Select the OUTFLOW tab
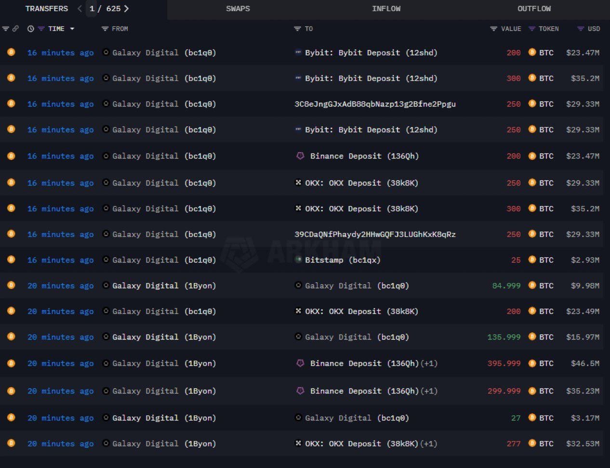 pyautogui.click(x=534, y=9)
